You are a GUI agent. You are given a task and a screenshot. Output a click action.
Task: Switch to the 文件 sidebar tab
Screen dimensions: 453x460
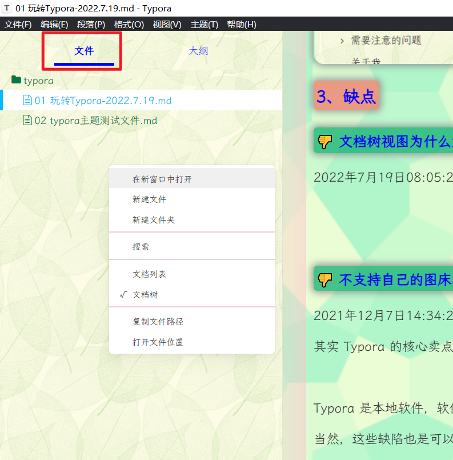84,51
